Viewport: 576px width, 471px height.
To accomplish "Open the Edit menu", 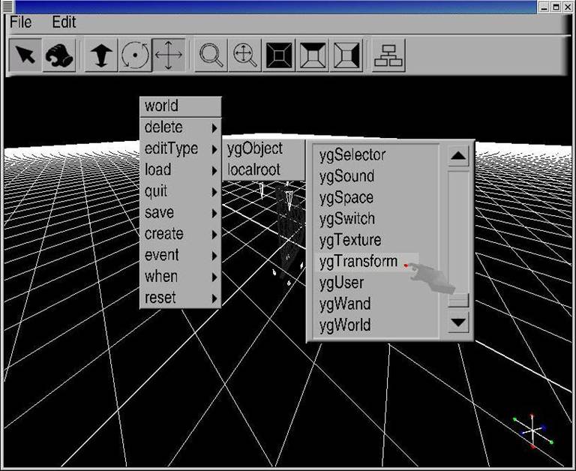I will click(64, 22).
